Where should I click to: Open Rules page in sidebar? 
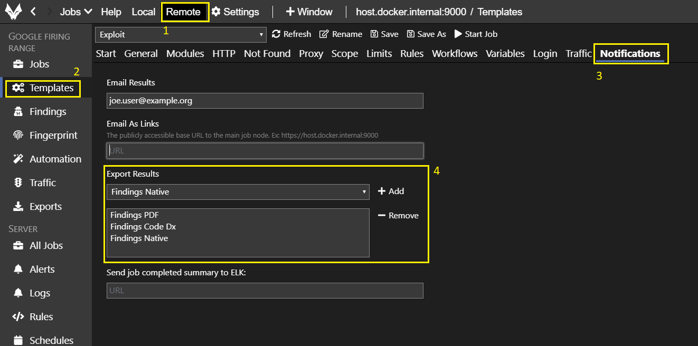tap(41, 316)
